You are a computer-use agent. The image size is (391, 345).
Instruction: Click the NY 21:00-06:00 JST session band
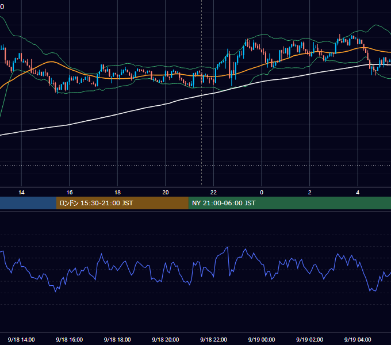point(289,203)
